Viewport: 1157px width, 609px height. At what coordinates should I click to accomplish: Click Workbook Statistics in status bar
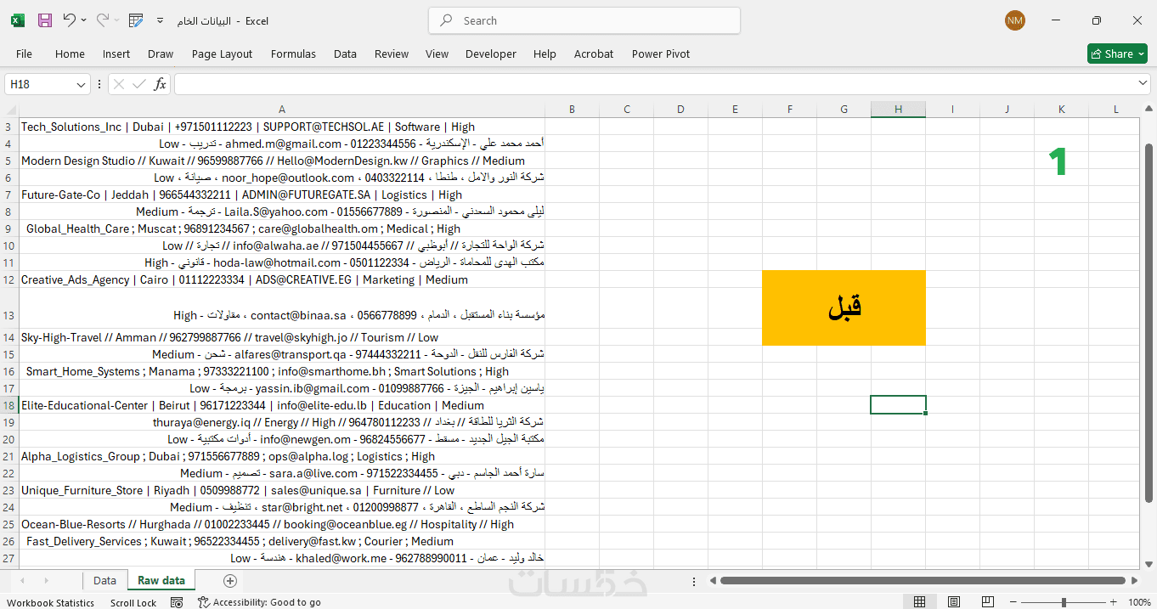coord(51,602)
